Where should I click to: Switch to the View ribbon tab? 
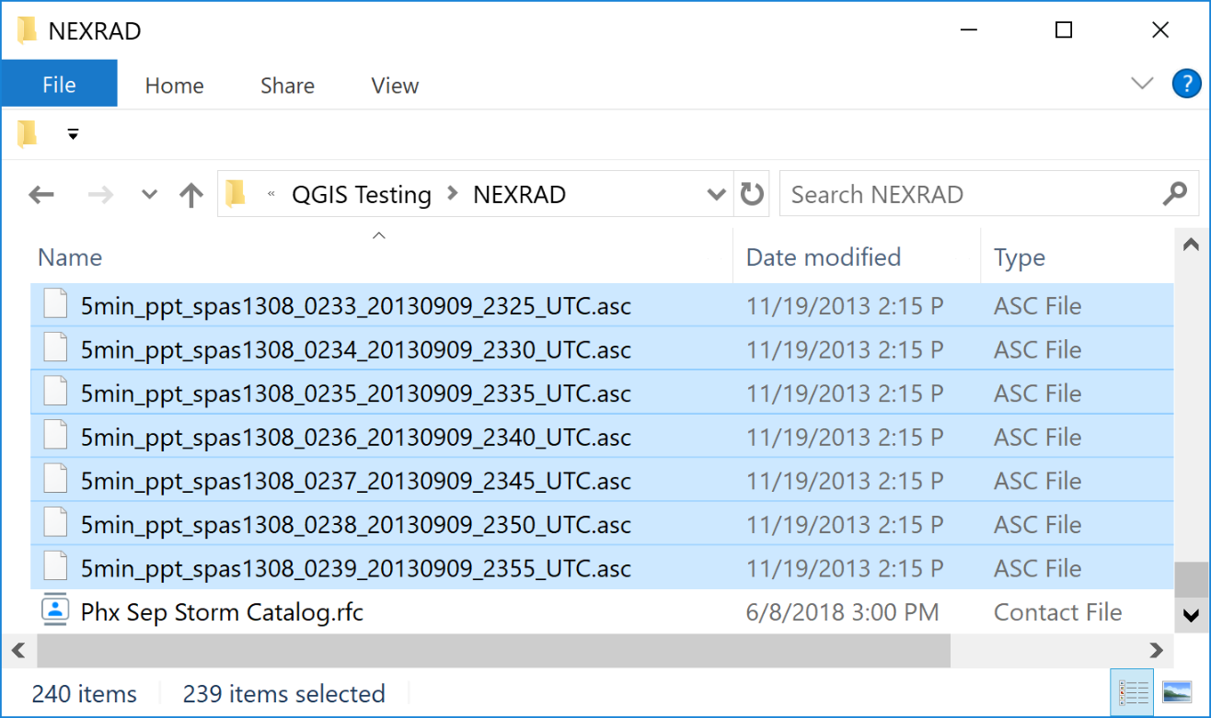(395, 85)
